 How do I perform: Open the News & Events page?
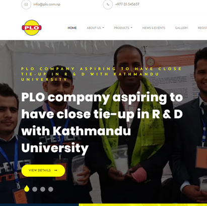(x=154, y=28)
